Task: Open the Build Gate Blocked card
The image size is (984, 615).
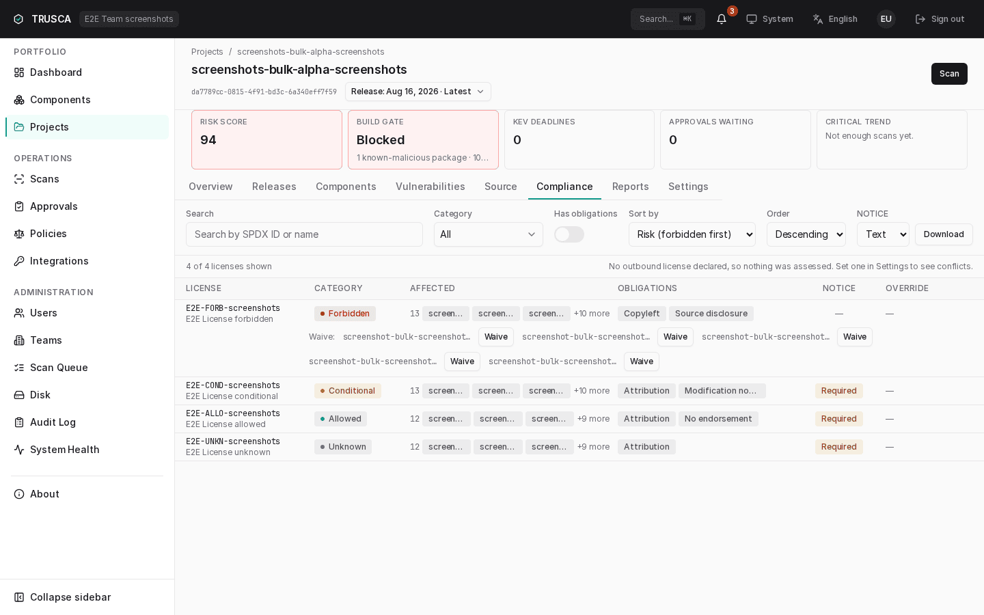Action: [423, 139]
